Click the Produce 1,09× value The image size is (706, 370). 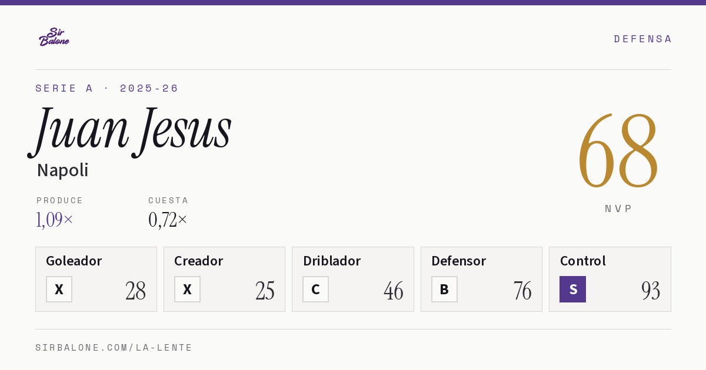[55, 220]
